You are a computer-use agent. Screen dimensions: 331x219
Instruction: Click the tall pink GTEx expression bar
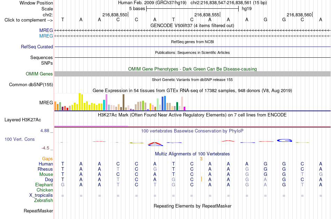coord(106,102)
